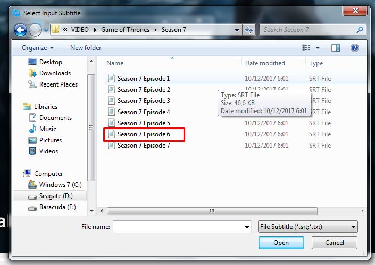375x265 pixels.
Task: Click the Season 7 path segment
Action: (173, 30)
